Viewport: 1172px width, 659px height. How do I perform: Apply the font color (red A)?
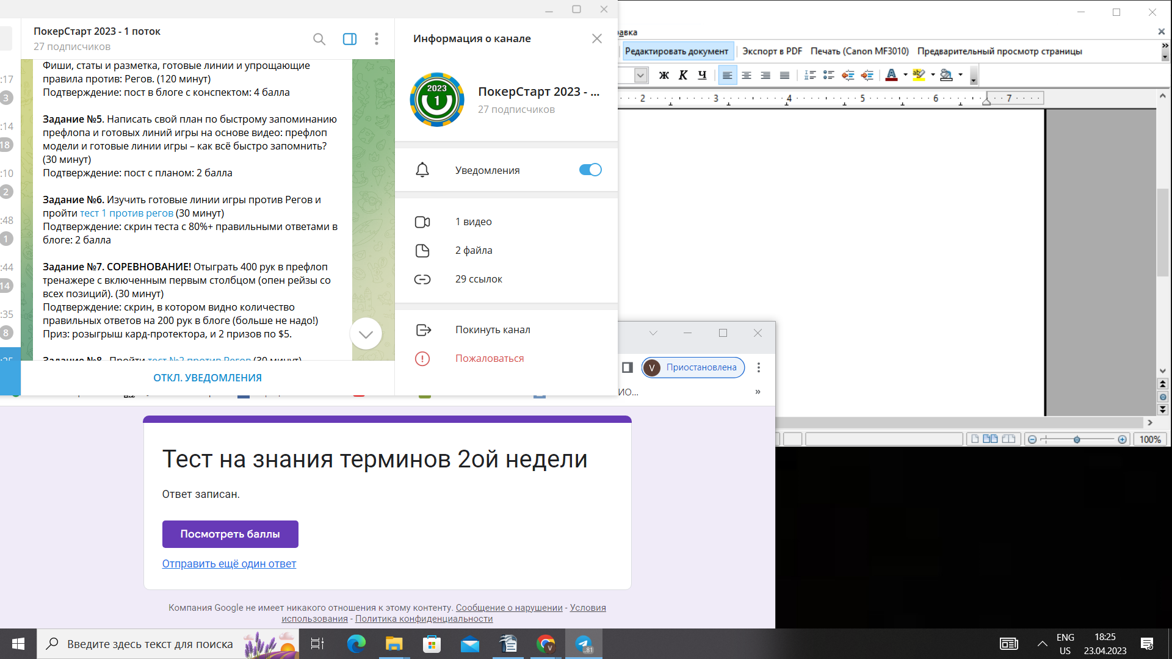coord(891,75)
